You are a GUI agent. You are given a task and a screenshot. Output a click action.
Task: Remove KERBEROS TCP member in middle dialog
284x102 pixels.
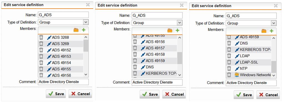[x=135, y=73]
